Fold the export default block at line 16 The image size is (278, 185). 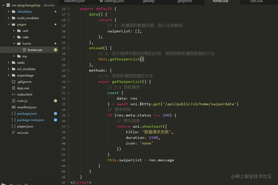69,9
